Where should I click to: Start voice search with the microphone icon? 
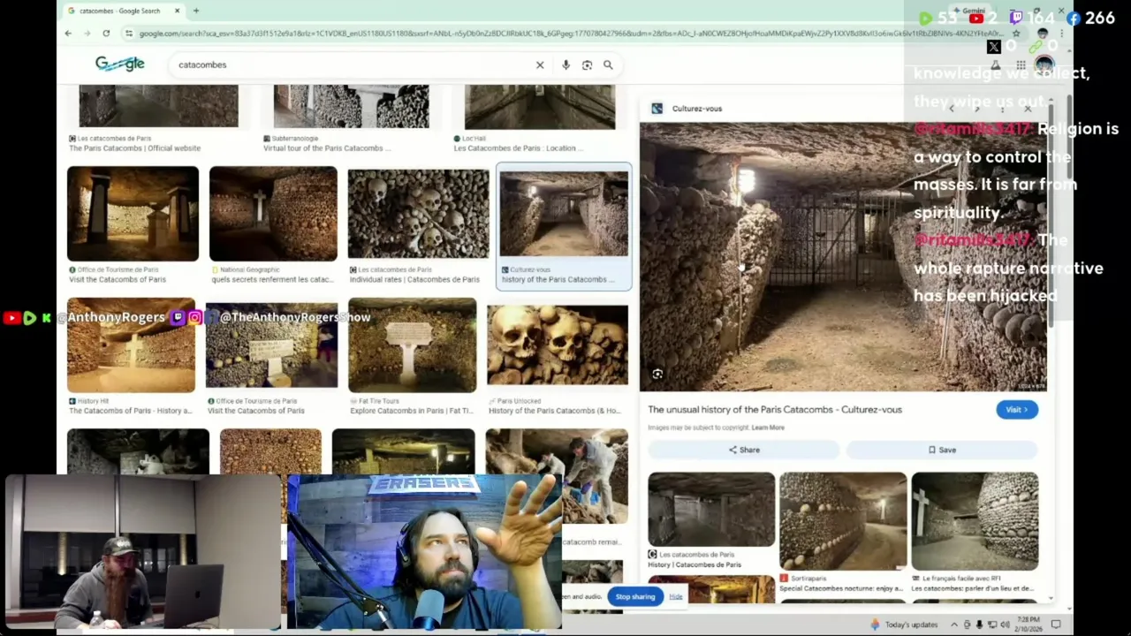pyautogui.click(x=565, y=64)
